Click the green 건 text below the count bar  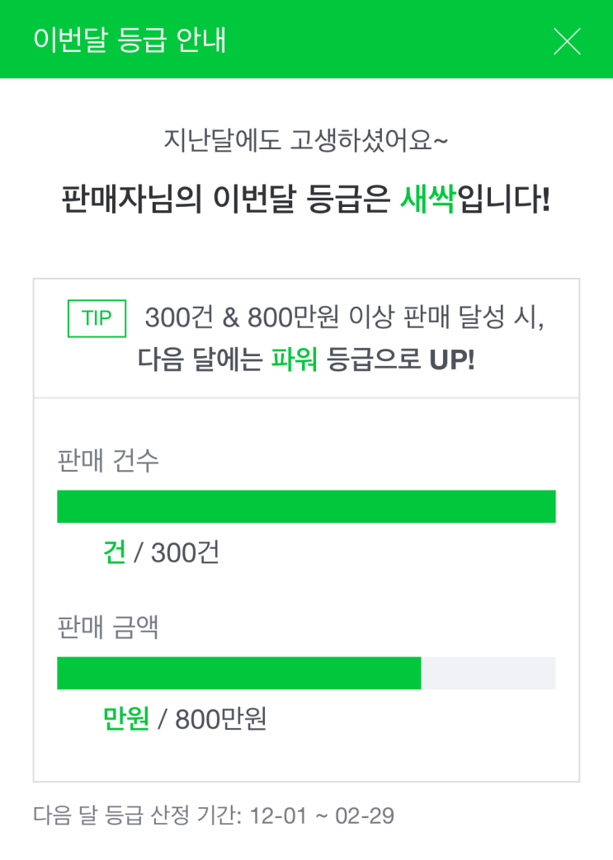coord(114,552)
